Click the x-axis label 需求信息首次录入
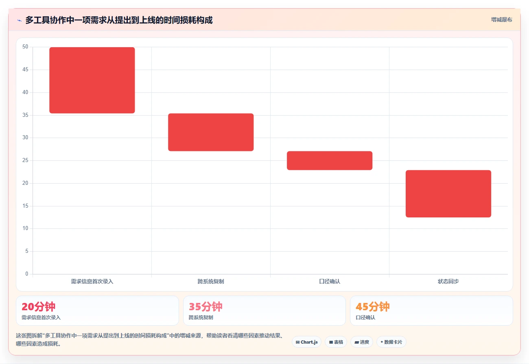Screen dimensions: 529x364 92,281
